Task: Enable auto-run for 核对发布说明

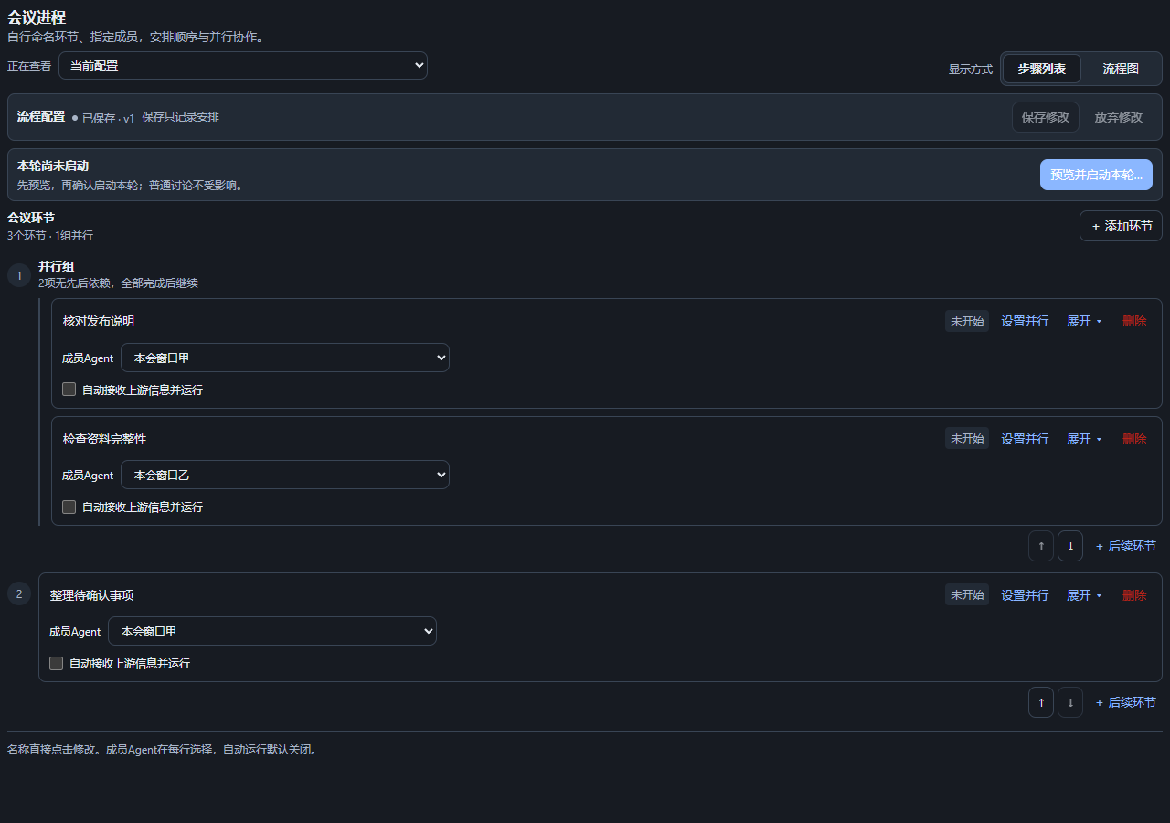Action: pyautogui.click(x=69, y=390)
